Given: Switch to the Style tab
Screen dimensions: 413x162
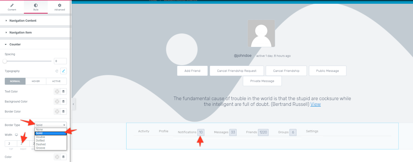Looking at the screenshot, I should [36, 7].
